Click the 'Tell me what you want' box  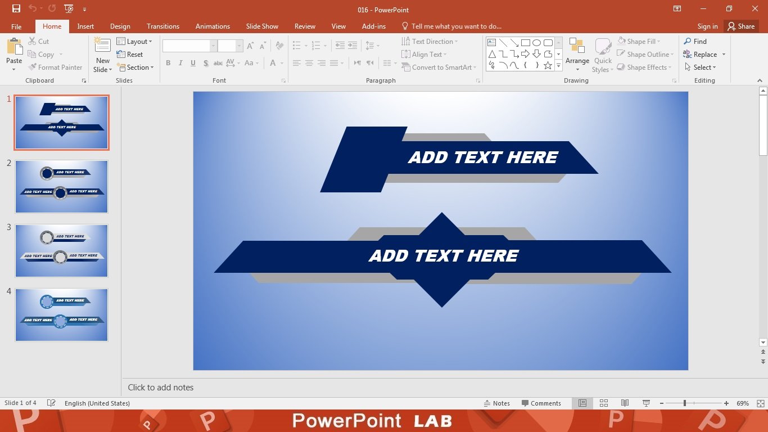pyautogui.click(x=451, y=26)
